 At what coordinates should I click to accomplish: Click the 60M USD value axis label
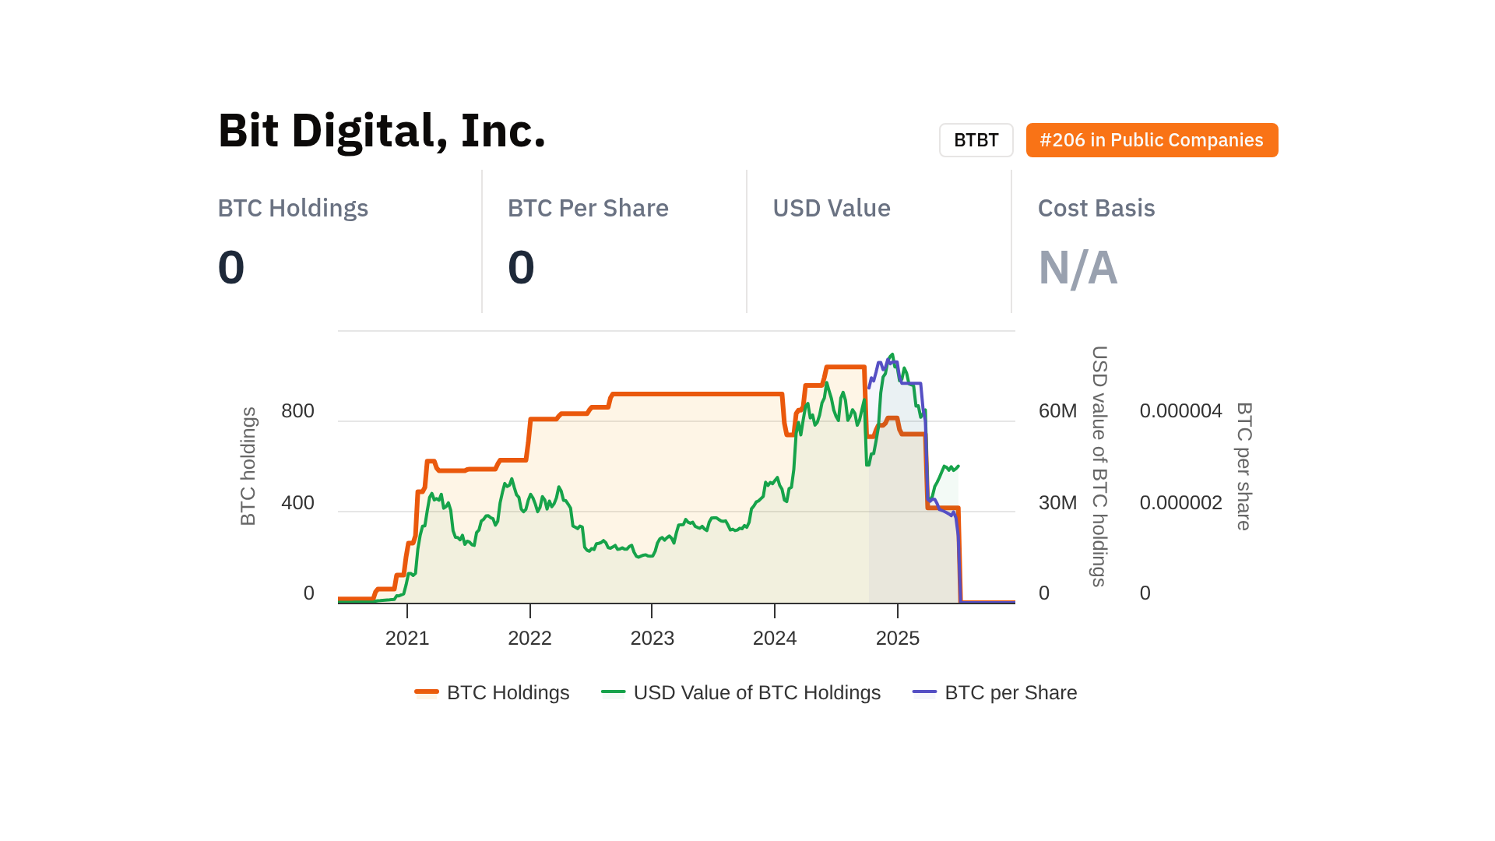[x=1057, y=411]
